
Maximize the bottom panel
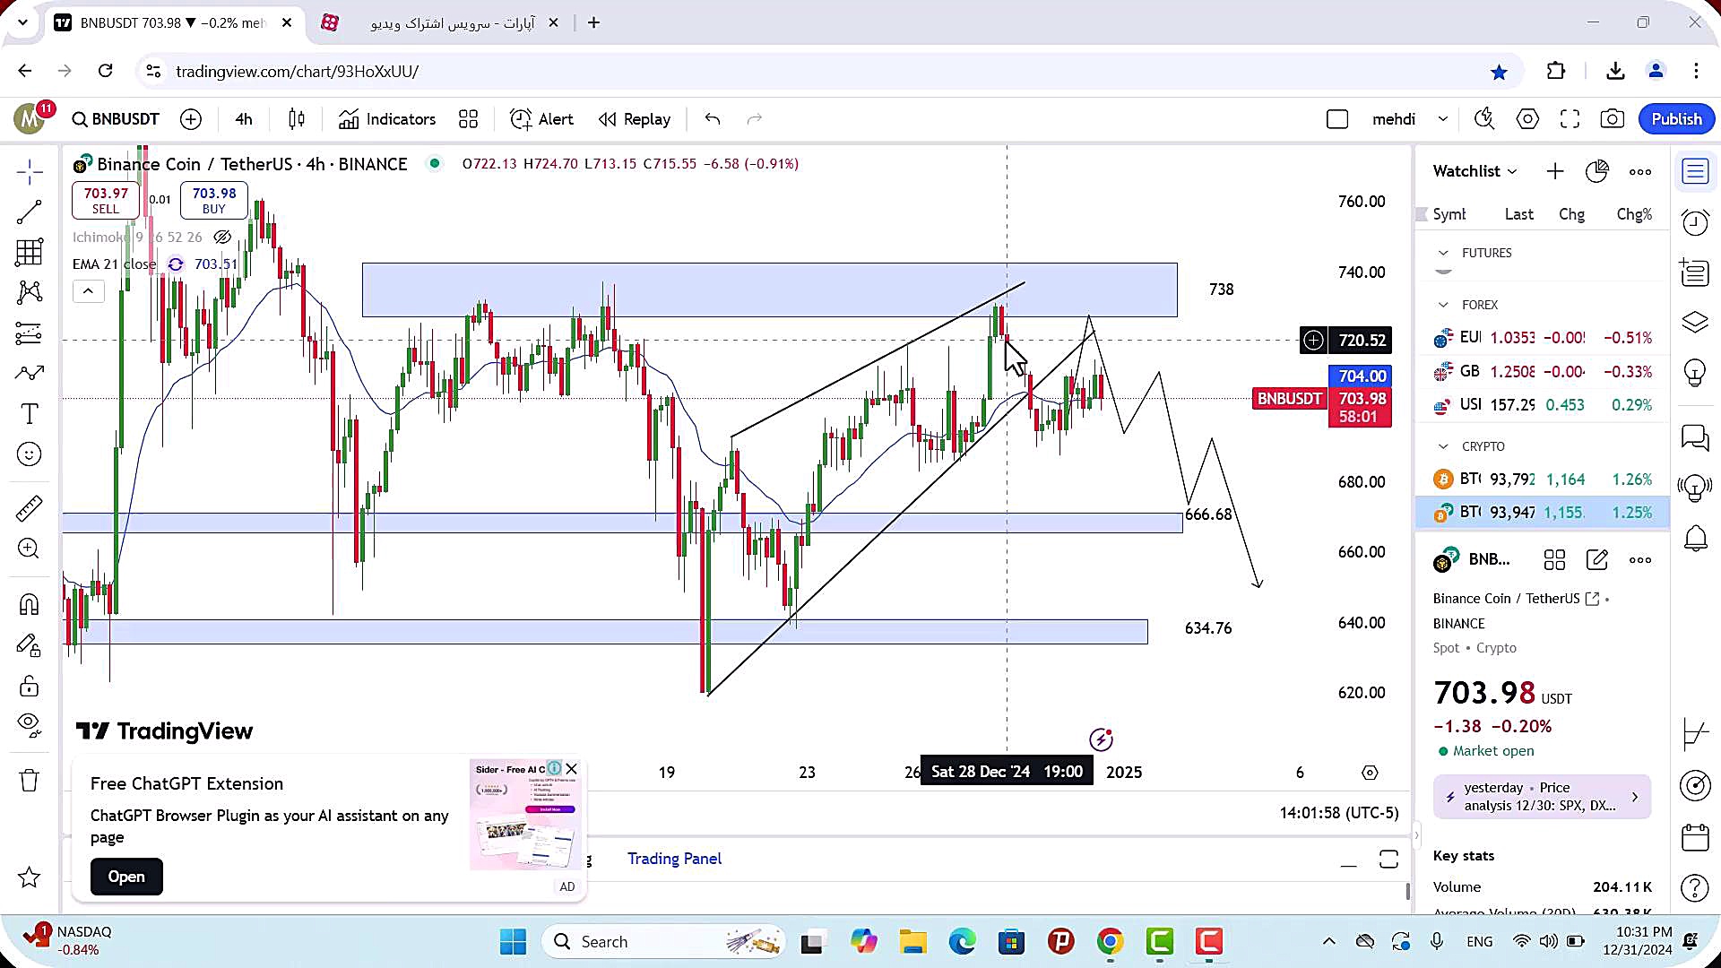[1388, 860]
